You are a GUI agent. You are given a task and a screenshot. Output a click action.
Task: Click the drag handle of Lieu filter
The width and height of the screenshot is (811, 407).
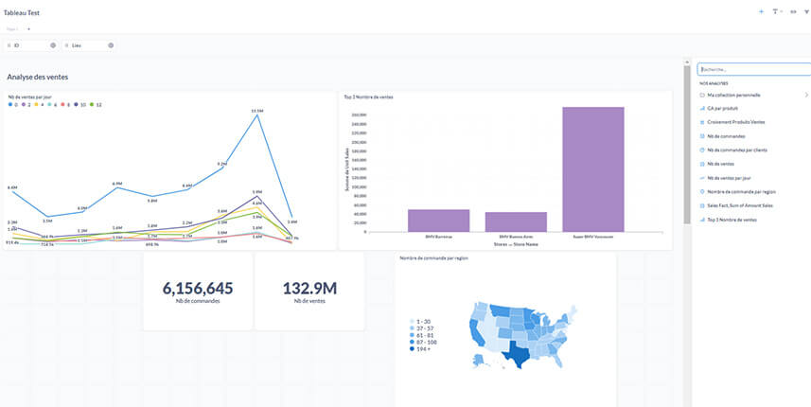point(67,45)
